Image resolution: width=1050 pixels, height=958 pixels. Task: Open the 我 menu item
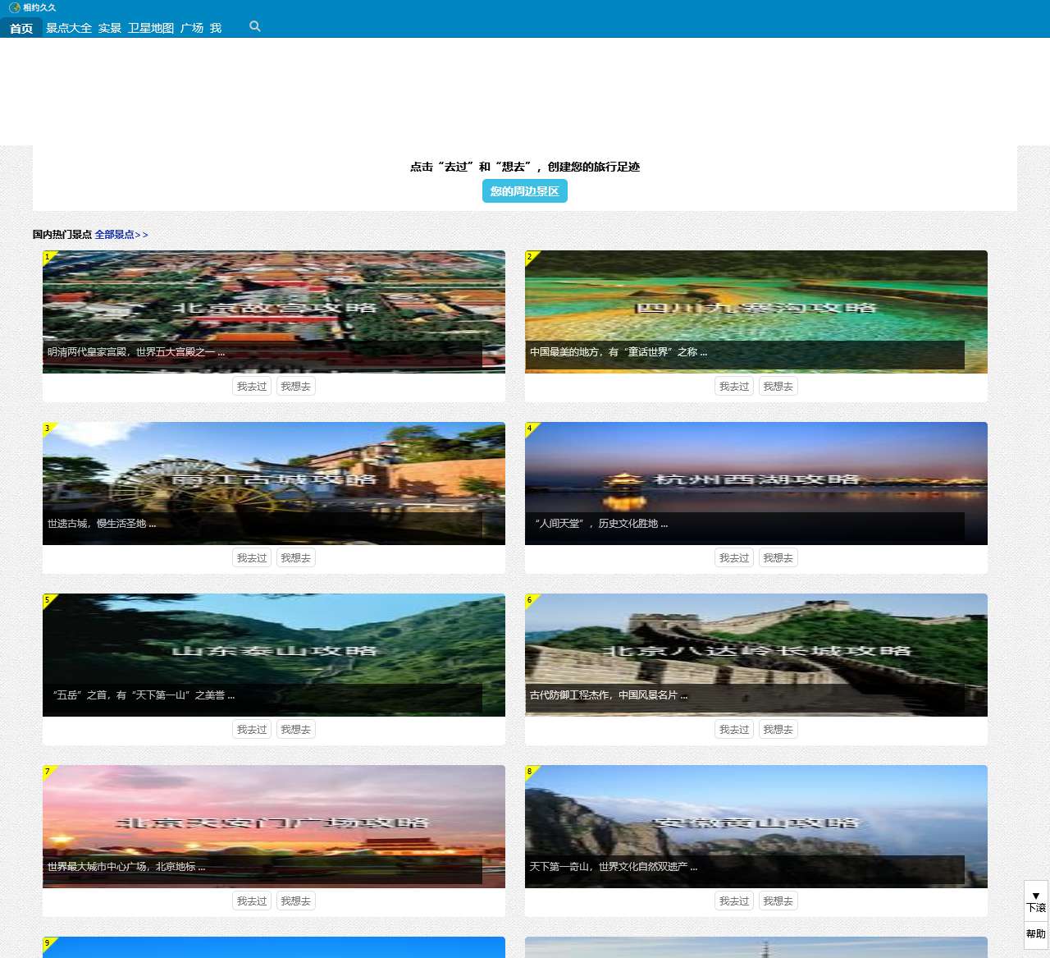coord(216,28)
